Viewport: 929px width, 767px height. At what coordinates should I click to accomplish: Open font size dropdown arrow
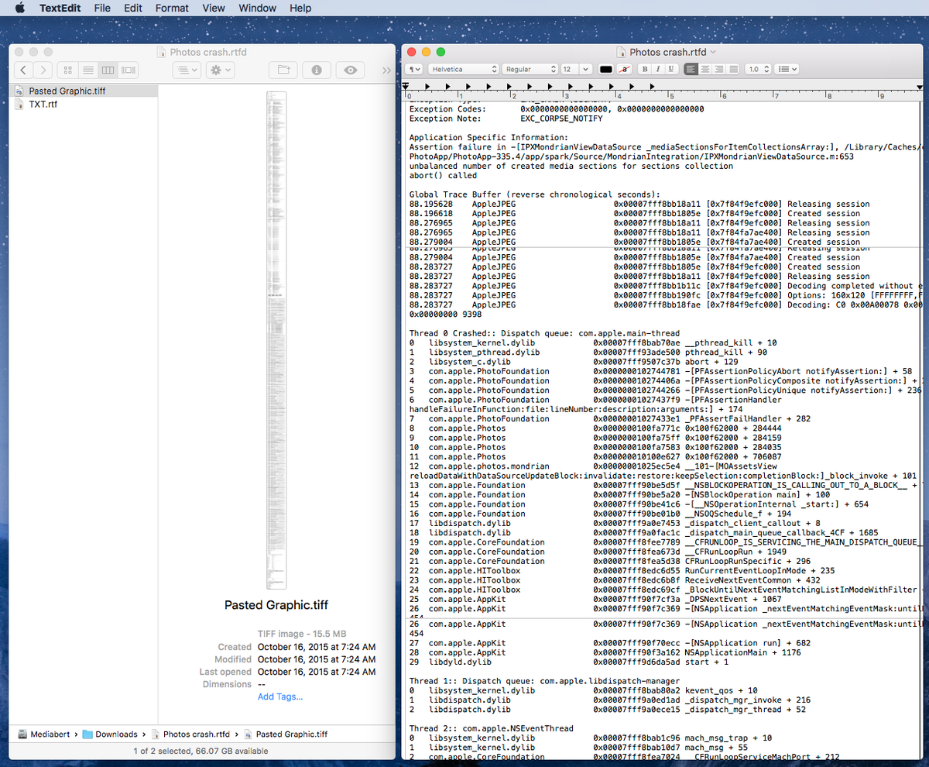586,69
